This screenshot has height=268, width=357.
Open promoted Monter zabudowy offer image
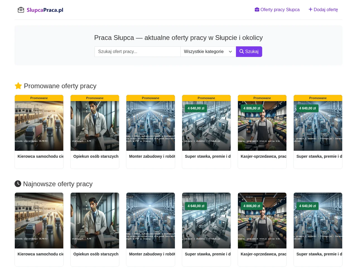tap(151, 126)
